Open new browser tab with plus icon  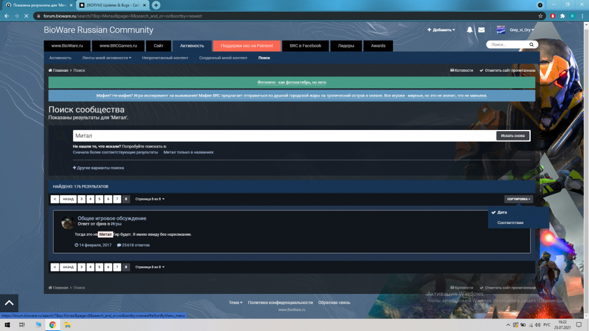tap(156, 5)
